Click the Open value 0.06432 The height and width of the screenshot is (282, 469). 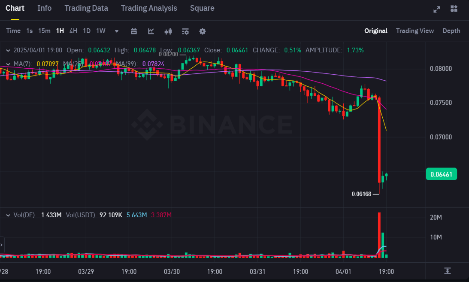click(99, 50)
